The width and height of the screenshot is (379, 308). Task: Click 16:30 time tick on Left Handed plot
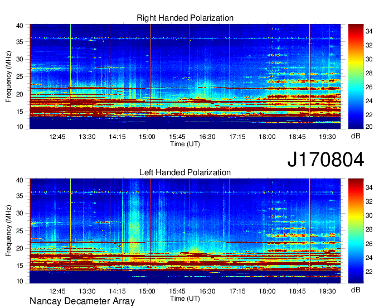click(x=207, y=291)
